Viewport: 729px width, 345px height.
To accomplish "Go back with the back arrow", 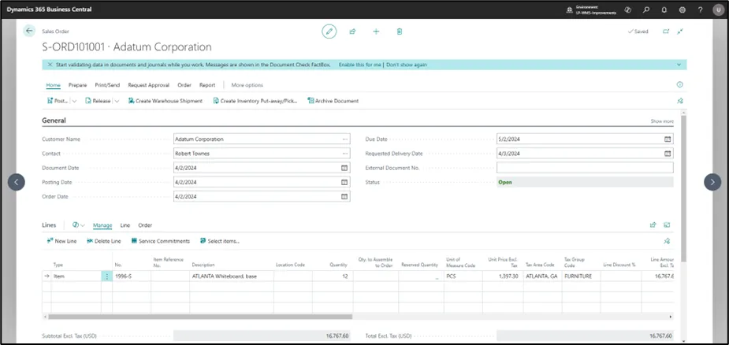I will coord(29,32).
